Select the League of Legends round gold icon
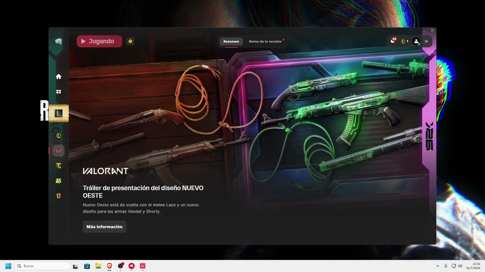This screenshot has width=485, height=272. click(58, 136)
